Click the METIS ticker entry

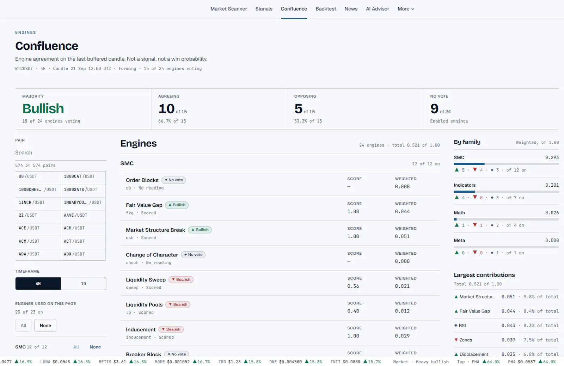[x=123, y=362]
